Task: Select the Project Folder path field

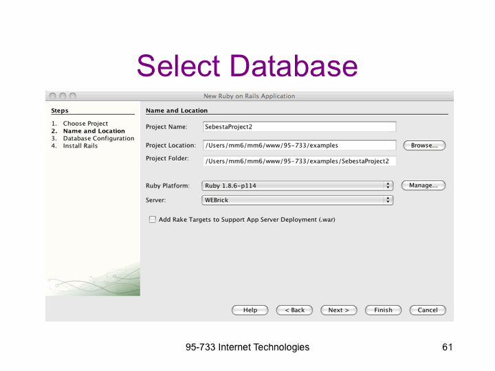Action: (299, 161)
